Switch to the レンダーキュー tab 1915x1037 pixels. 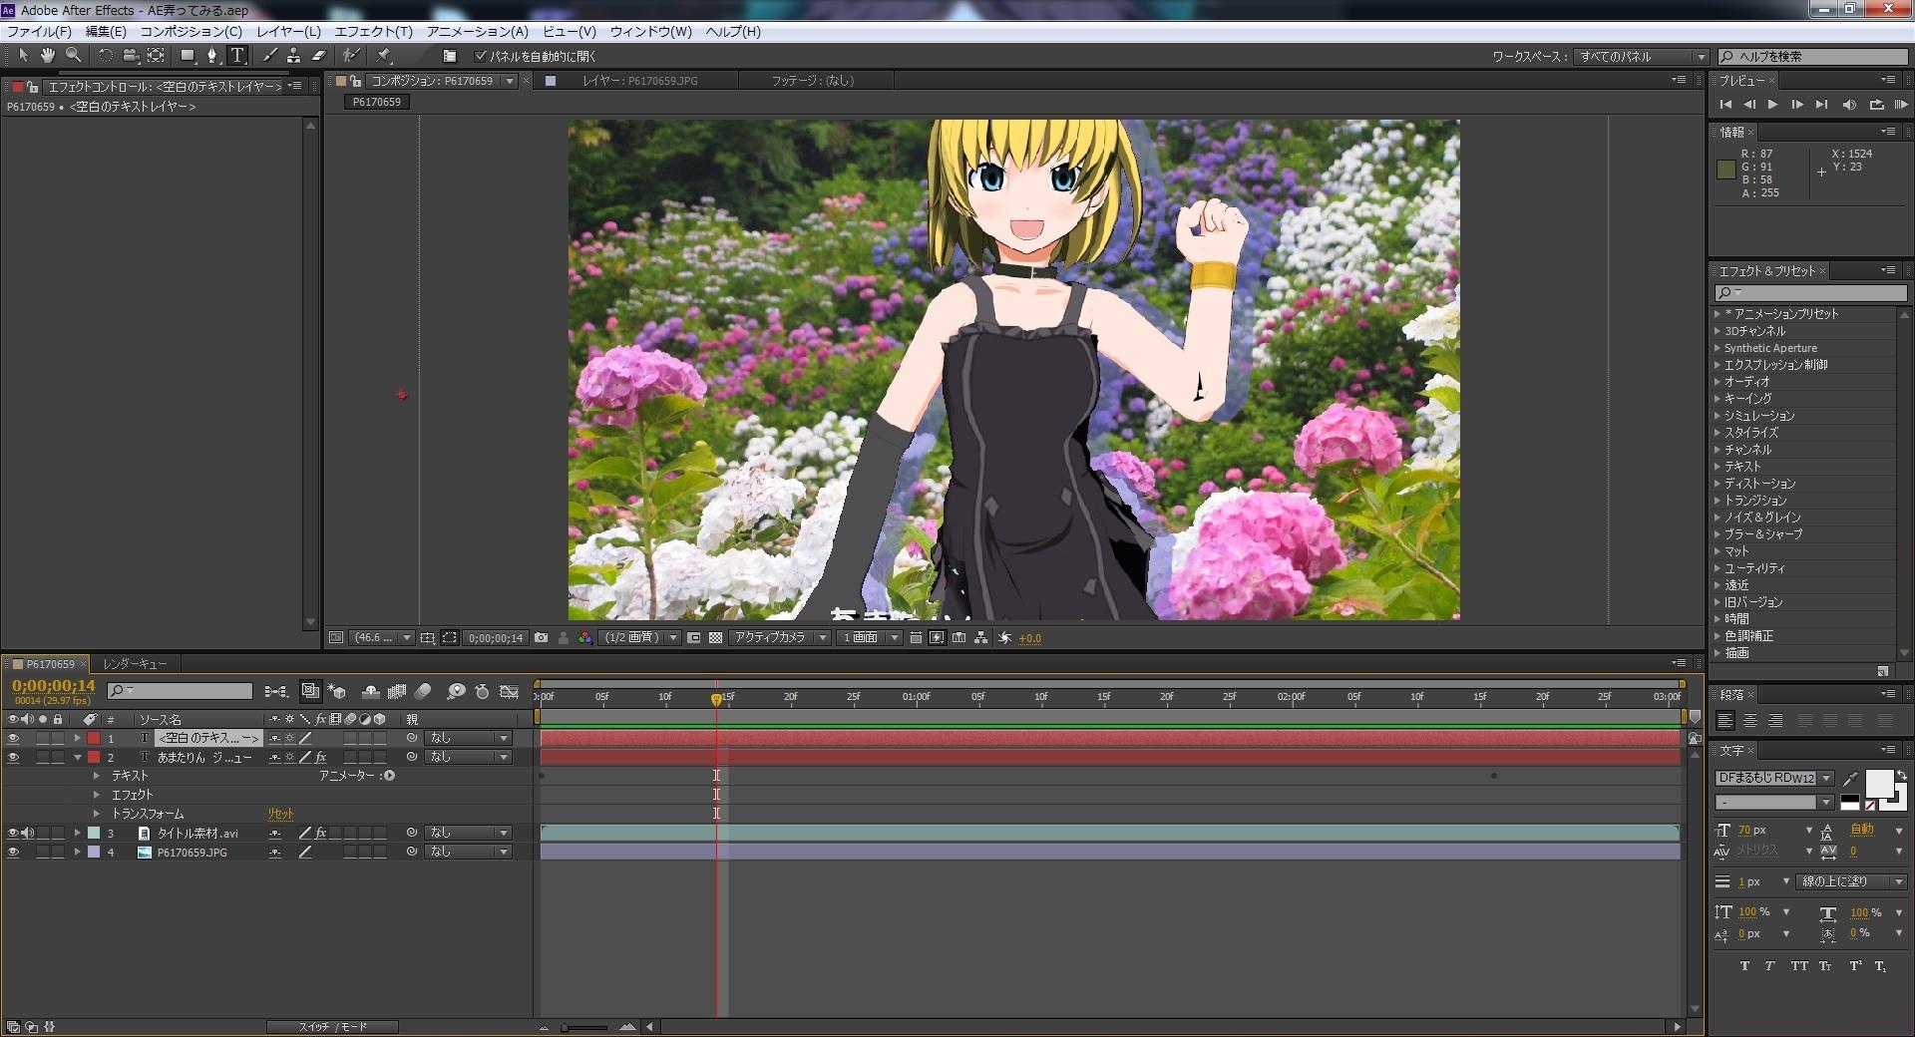(x=135, y=664)
